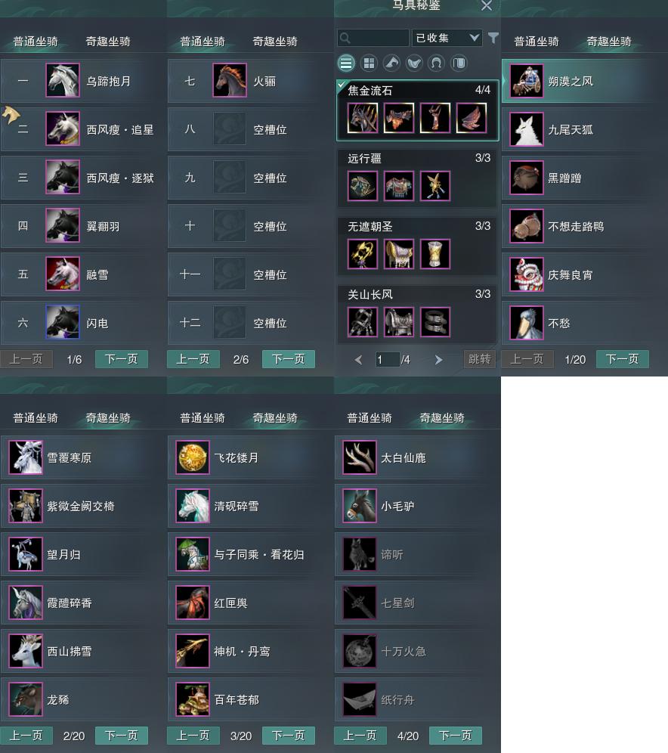Screen dimensions: 668x753
Task: Open 普通坐骑 tab above 朔漠之风
Action: (537, 42)
